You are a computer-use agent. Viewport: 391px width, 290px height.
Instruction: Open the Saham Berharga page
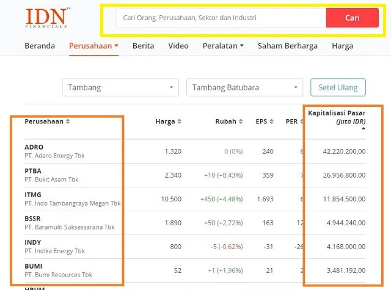coord(288,46)
